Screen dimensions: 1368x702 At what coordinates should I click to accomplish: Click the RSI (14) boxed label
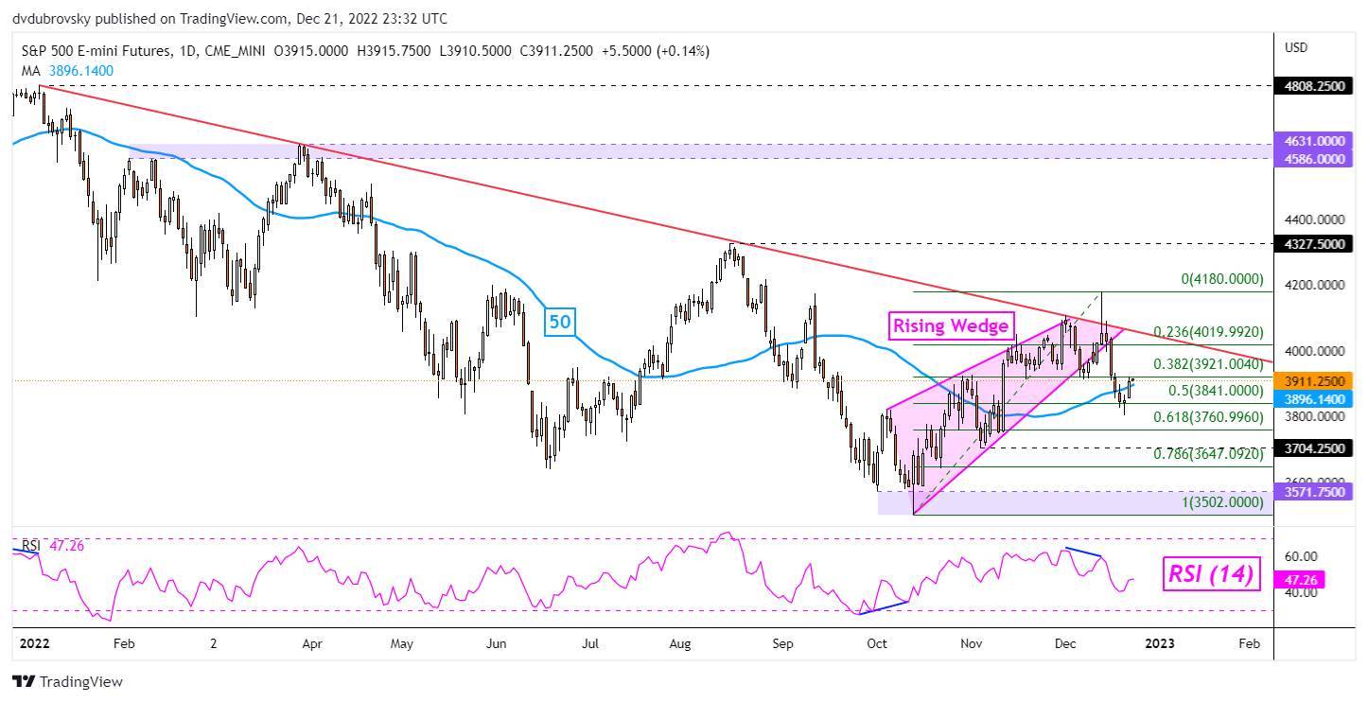(1213, 573)
